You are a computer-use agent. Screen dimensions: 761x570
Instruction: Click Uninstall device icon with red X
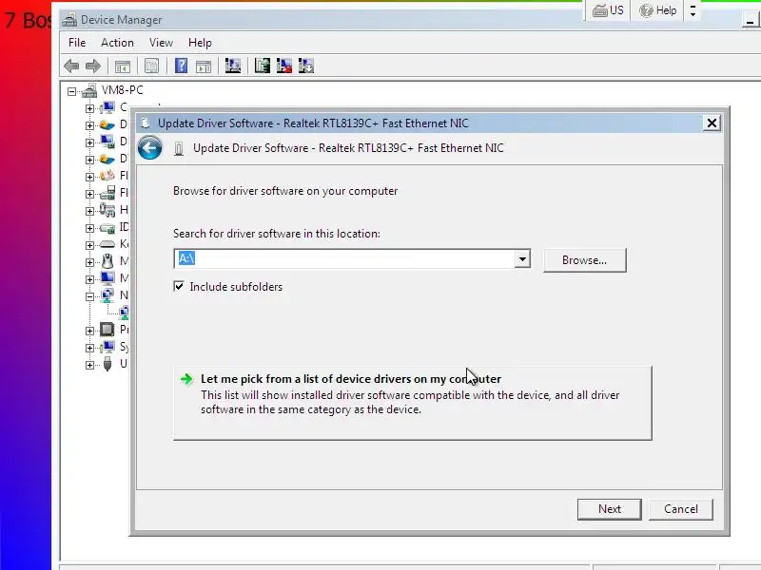283,66
